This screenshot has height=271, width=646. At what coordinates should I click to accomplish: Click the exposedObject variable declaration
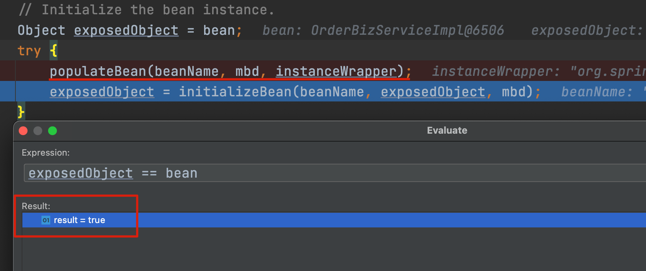click(126, 30)
